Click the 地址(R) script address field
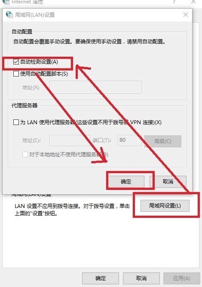This screenshot has height=287, width=202. pyautogui.click(x=95, y=87)
